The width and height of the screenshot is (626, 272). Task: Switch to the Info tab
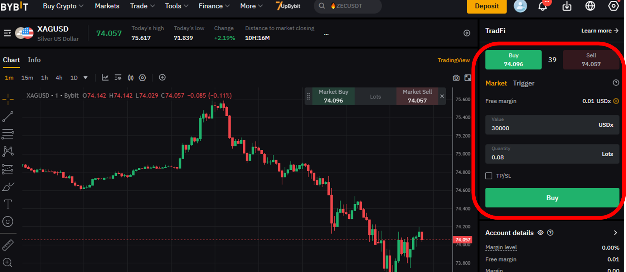tap(34, 60)
